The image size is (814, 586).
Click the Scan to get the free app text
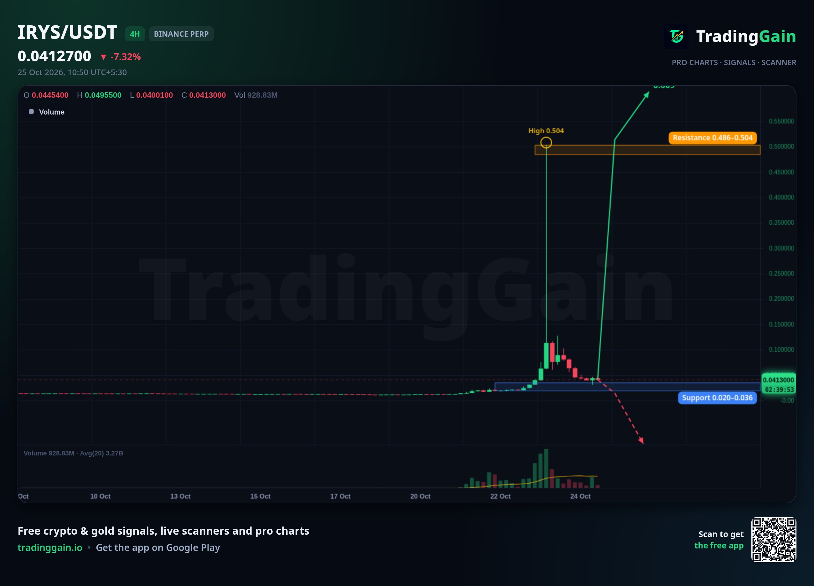click(719, 540)
